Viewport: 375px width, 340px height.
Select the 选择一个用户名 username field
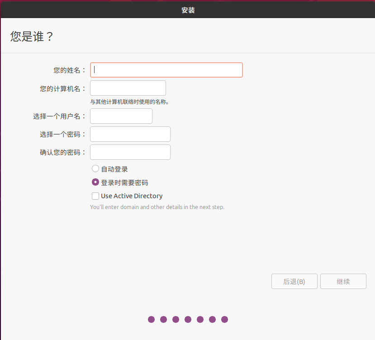(x=121, y=116)
